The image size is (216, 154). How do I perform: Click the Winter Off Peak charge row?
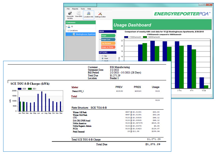(116, 112)
